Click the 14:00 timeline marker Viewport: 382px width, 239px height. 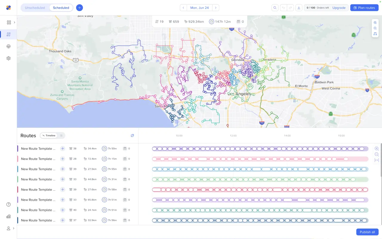(x=287, y=136)
